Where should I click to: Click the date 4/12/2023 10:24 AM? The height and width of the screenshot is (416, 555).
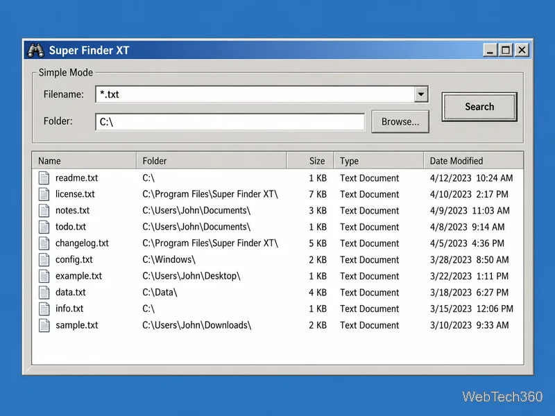(x=471, y=178)
